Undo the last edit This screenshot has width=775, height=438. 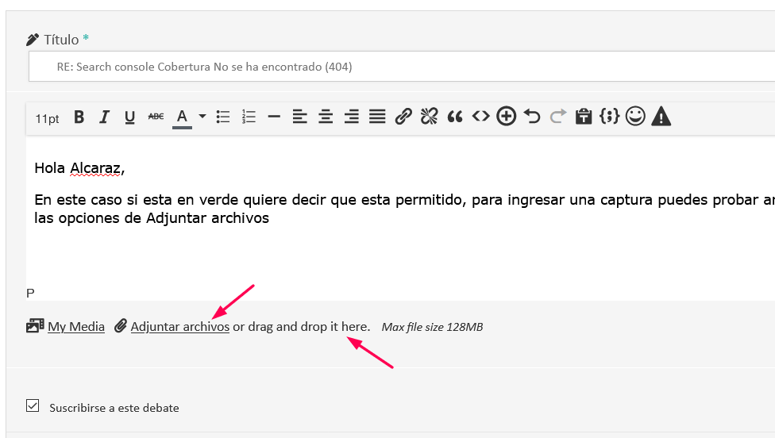[532, 117]
